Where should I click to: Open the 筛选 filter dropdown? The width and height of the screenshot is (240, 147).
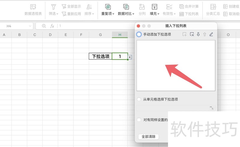(x=53, y=10)
